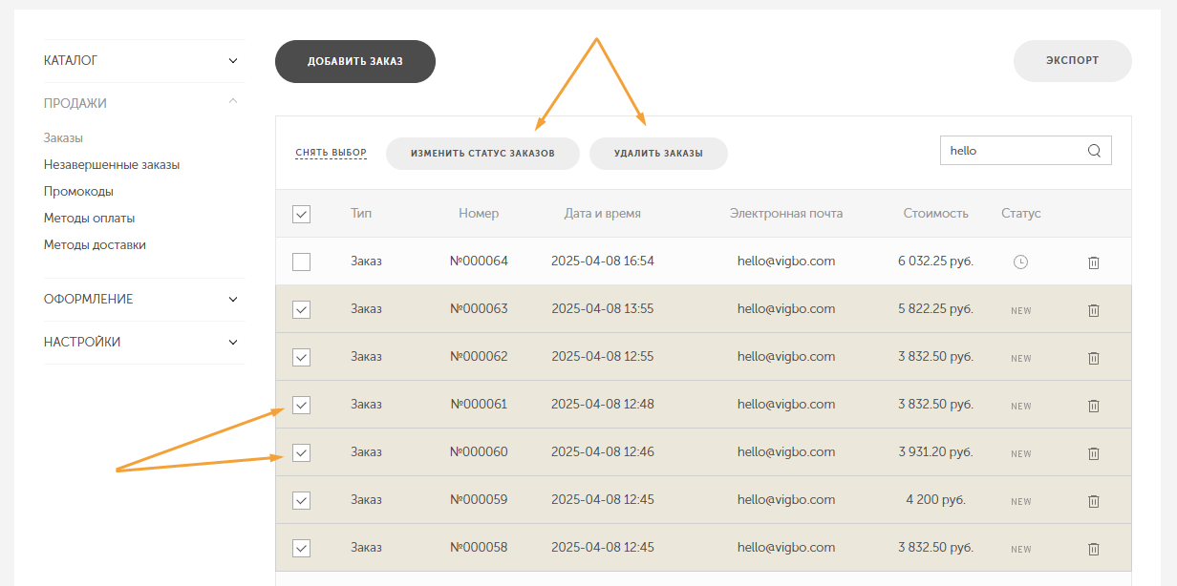Open Незавершенные заказы in sidebar
1177x586 pixels.
point(112,165)
